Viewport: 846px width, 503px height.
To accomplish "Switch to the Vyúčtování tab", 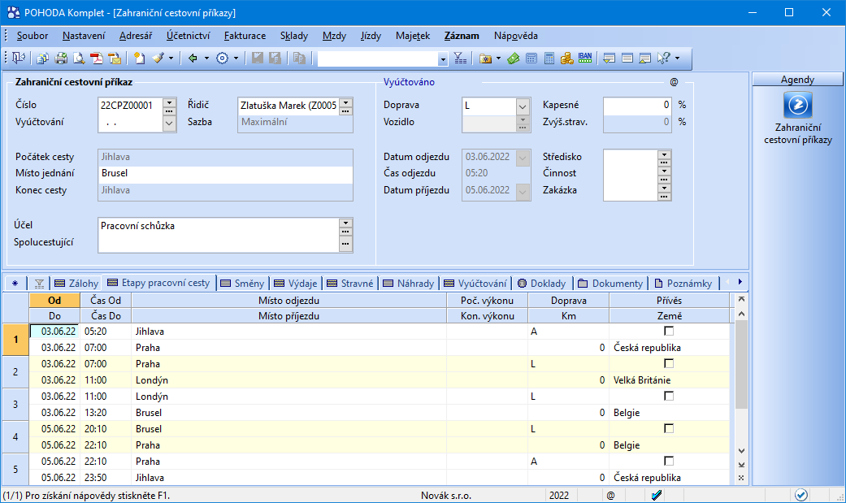I will coord(475,284).
